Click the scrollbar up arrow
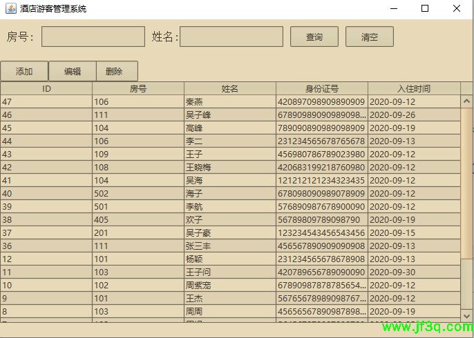The width and height of the screenshot is (474, 338). 466,101
